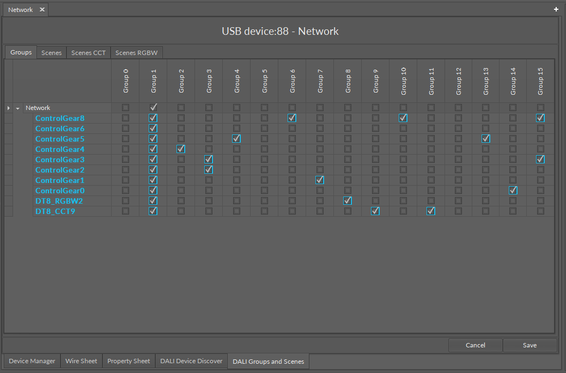
Task: Check ControlGear0 Group 2 checkbox
Action: pyautogui.click(x=181, y=191)
